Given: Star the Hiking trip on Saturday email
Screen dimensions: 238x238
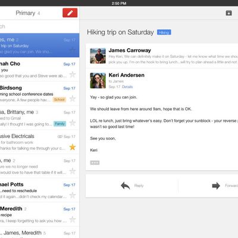Looking at the screenshot, I should (73, 49).
